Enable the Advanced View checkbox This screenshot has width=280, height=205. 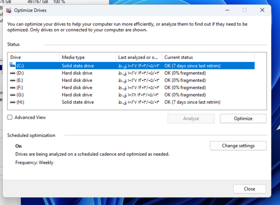10,117
